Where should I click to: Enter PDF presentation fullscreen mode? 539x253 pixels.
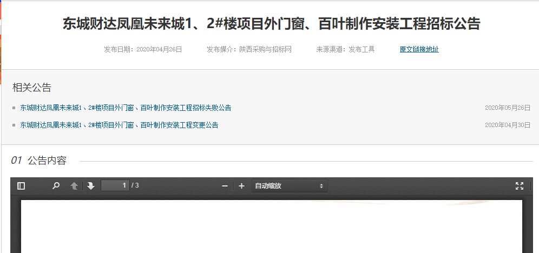tap(520, 186)
